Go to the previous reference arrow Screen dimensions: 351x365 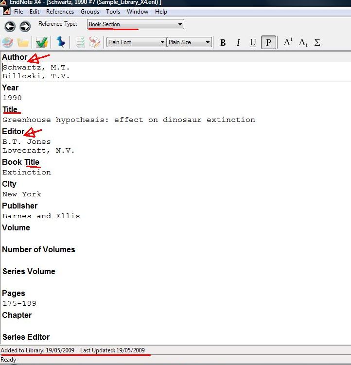coord(10,26)
